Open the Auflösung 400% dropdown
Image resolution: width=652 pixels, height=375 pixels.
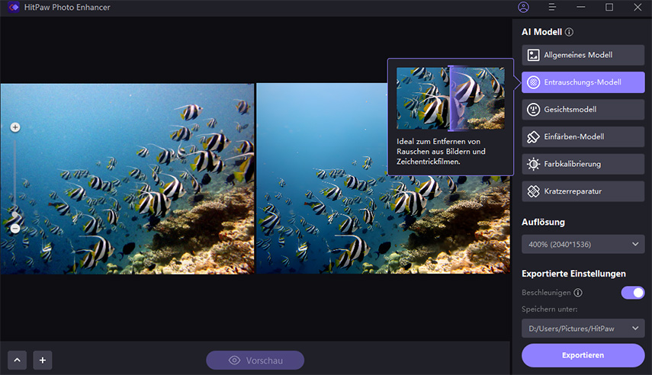(x=583, y=245)
